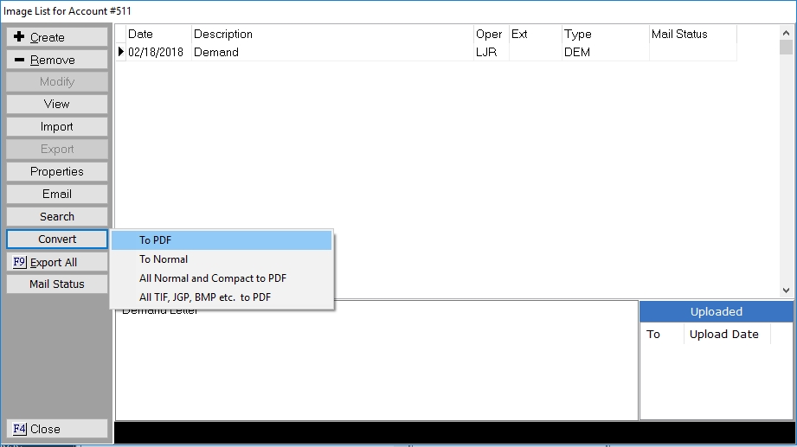Open image Properties
This screenshot has width=797, height=447.
57,171
